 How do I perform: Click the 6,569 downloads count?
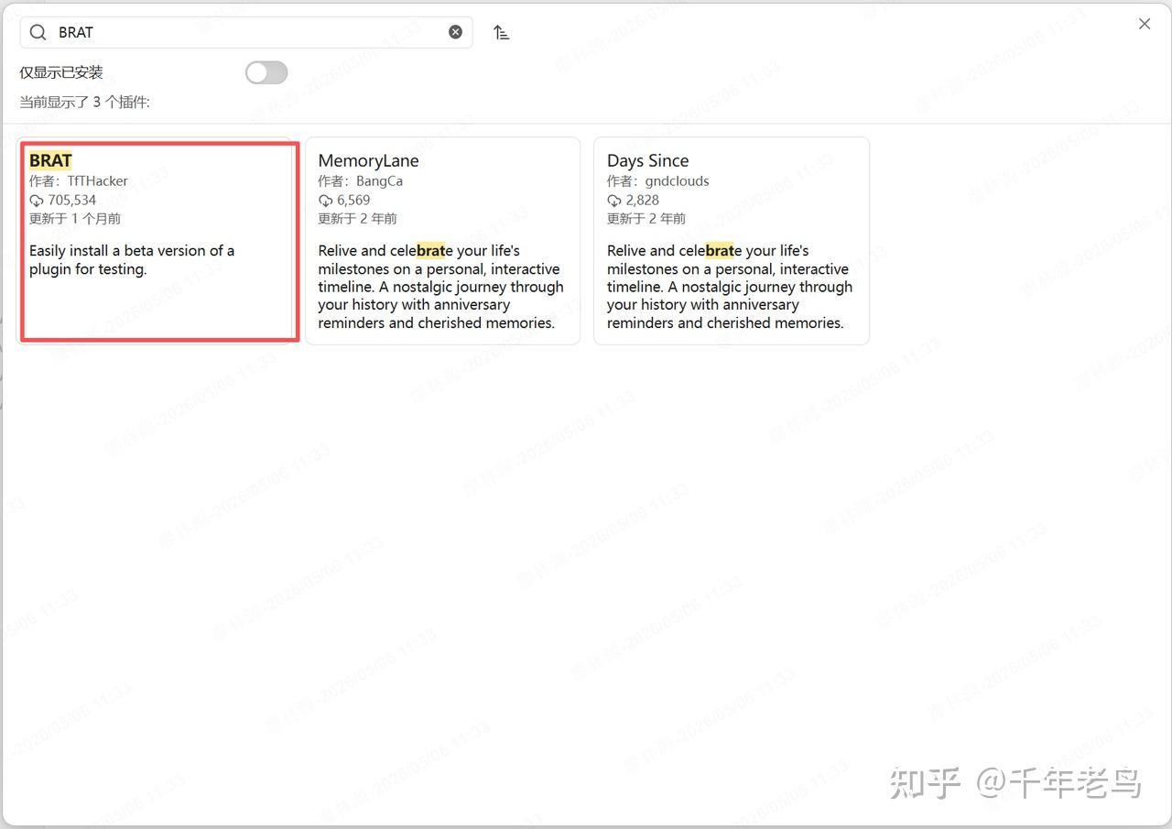353,200
